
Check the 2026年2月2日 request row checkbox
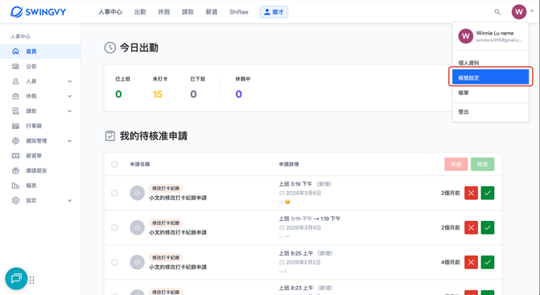[x=114, y=262]
